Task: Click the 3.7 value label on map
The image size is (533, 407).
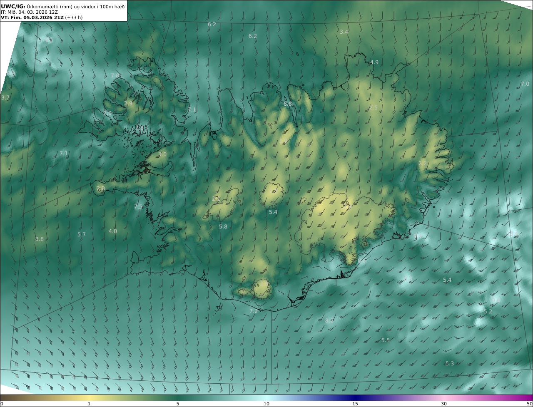Action: click(5, 98)
